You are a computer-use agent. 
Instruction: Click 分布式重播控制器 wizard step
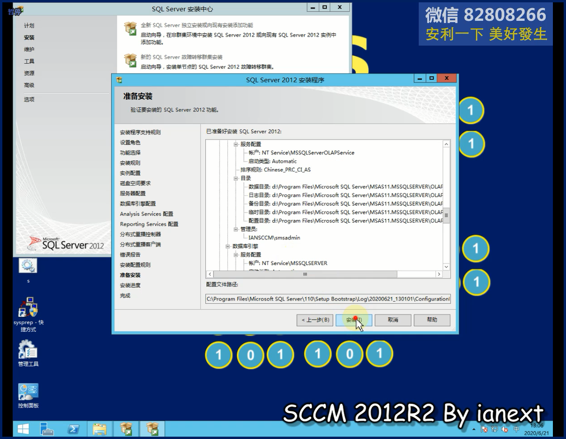(x=140, y=234)
